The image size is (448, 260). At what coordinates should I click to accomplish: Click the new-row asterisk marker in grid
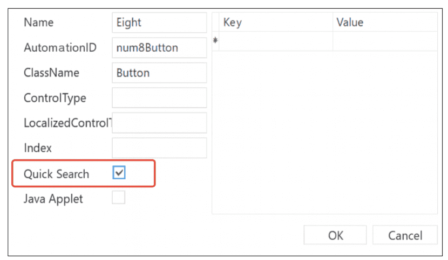215,41
